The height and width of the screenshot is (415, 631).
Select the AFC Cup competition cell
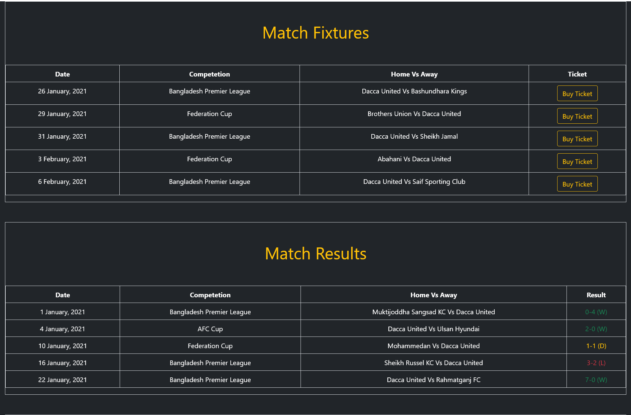[x=210, y=329]
